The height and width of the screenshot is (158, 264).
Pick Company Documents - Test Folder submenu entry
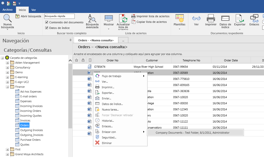[x=195, y=133]
